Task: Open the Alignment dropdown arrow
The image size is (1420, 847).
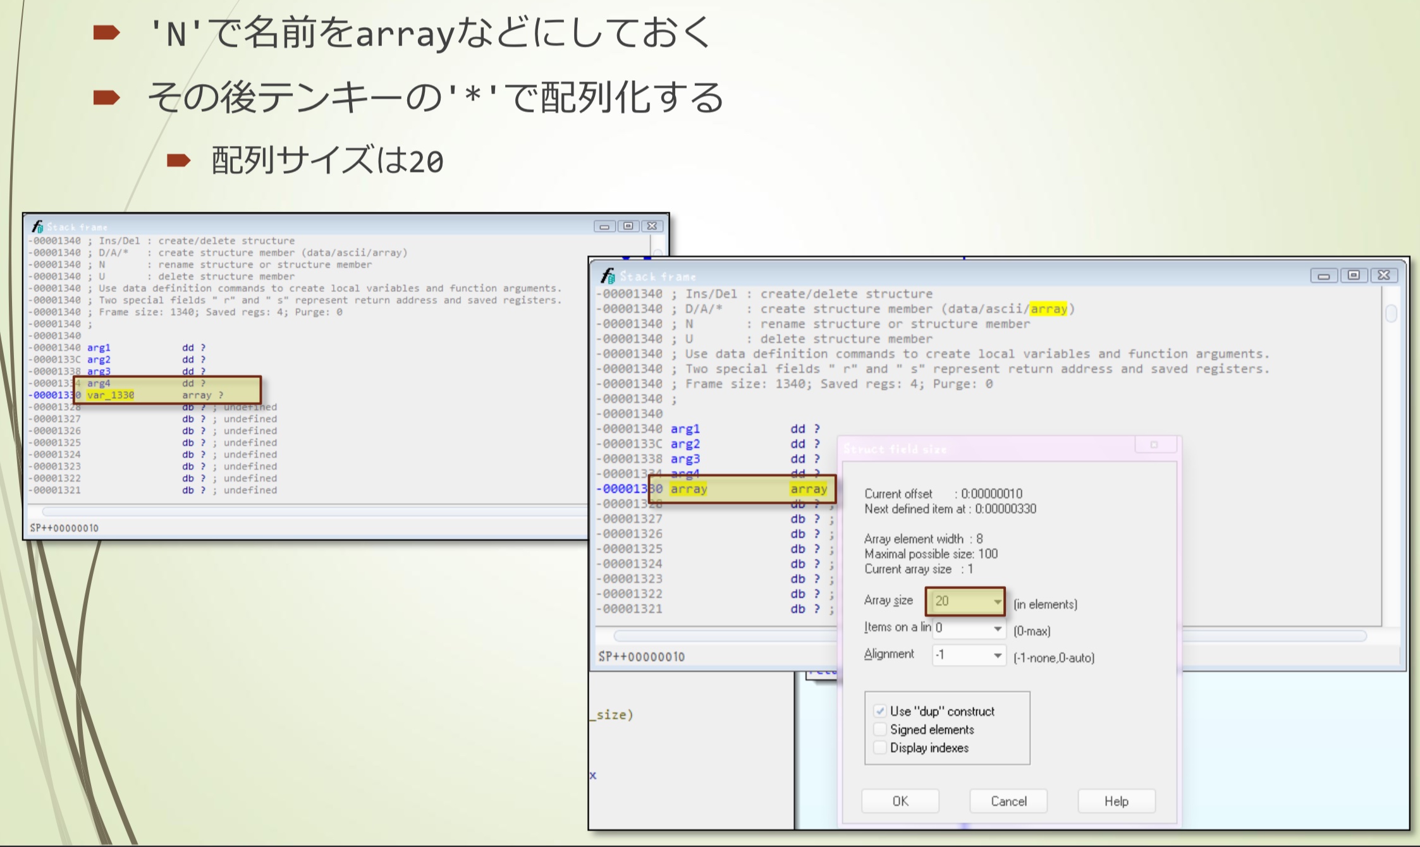Action: [997, 655]
